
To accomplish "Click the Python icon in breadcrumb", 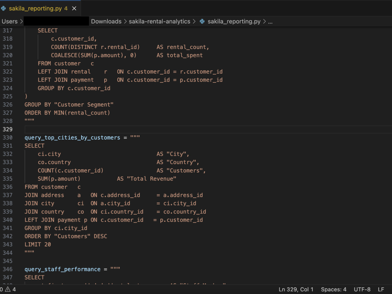I will (x=202, y=22).
